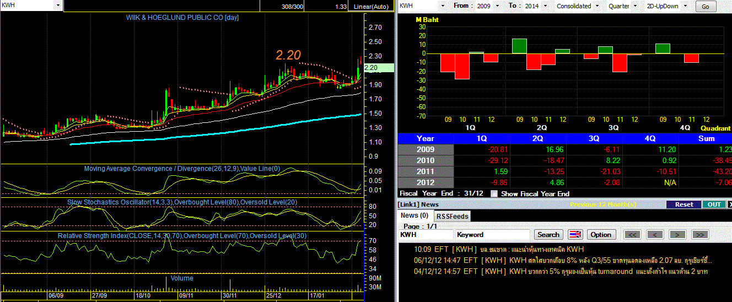Click the -21.03 cell for 2011 3Q

[595, 171]
